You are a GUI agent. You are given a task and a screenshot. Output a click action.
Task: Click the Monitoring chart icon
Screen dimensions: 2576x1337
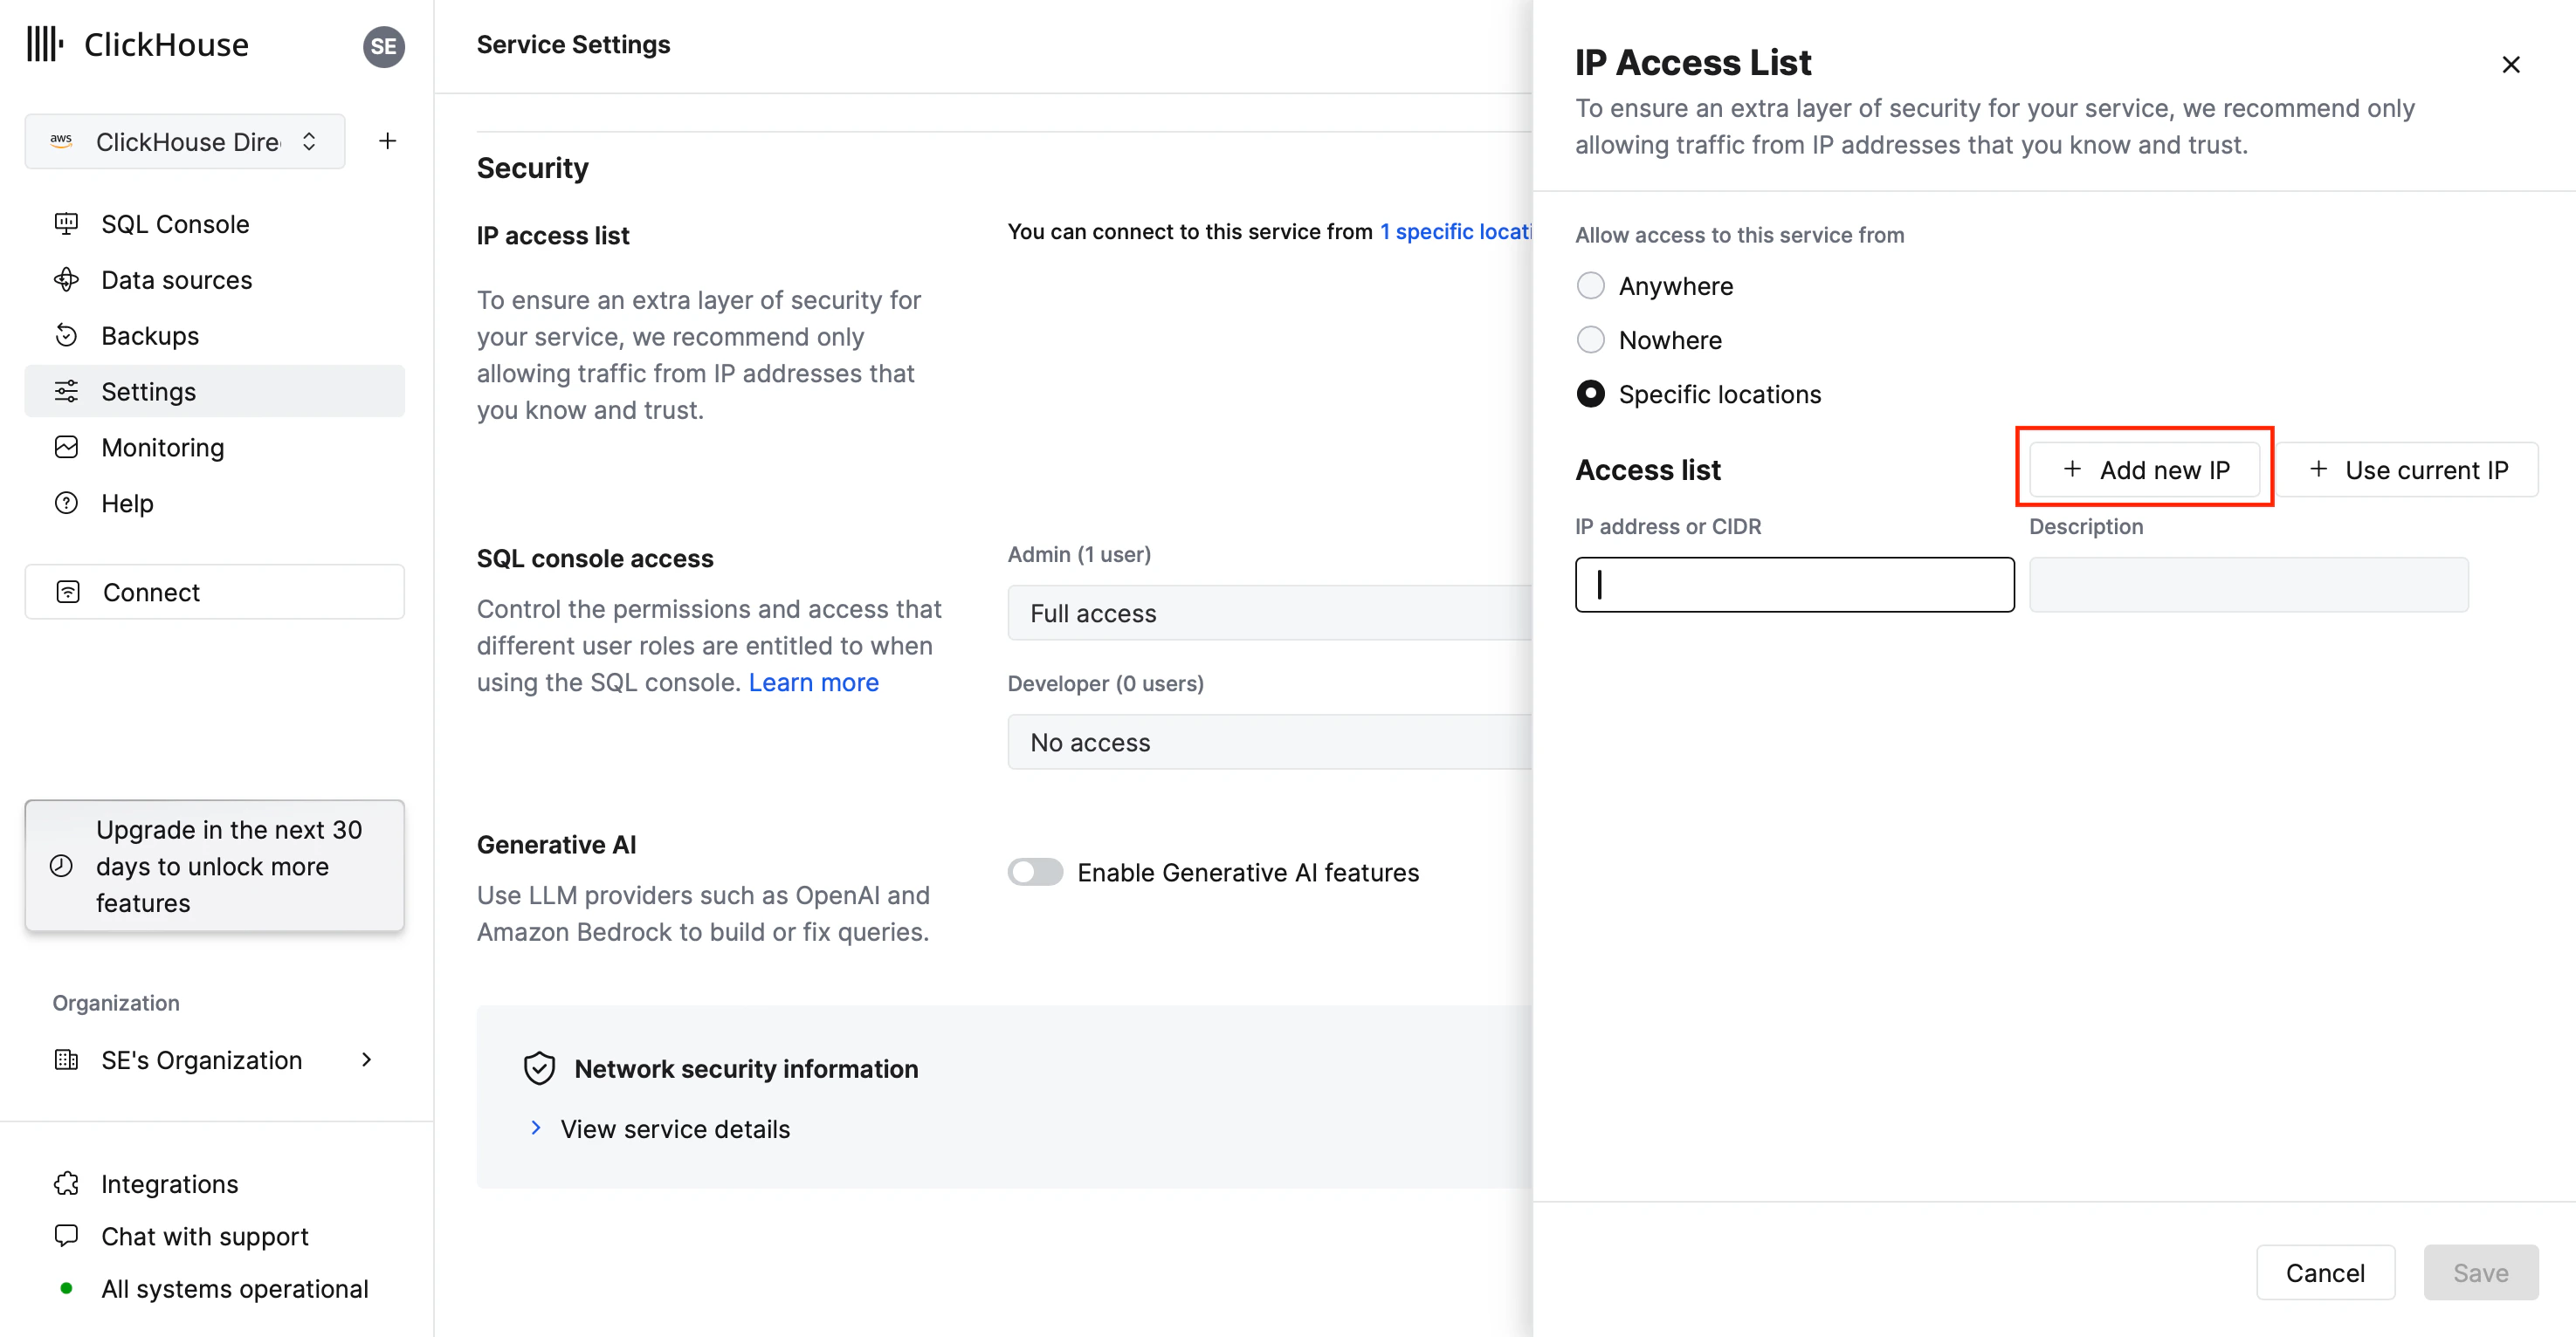point(66,448)
